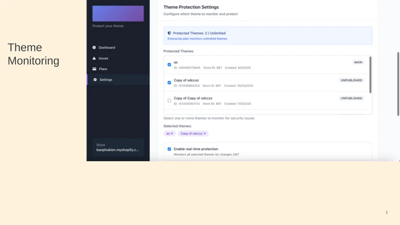The height and width of the screenshot is (225, 400).
Task: Click the page vertical scrollbar
Action: tap(398, 84)
